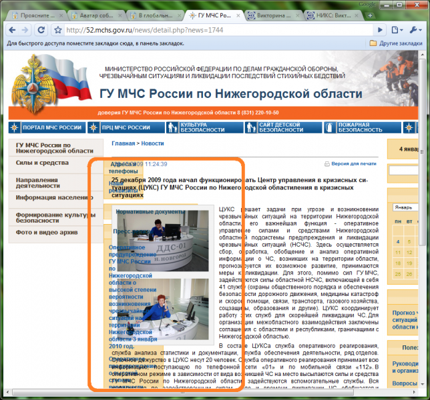This screenshot has width=430, height=400.
Task: Click the extinguisher icon beside ПОЖАРНАЯ БЕЗОПАСНОСТЬ
Action: click(330, 127)
